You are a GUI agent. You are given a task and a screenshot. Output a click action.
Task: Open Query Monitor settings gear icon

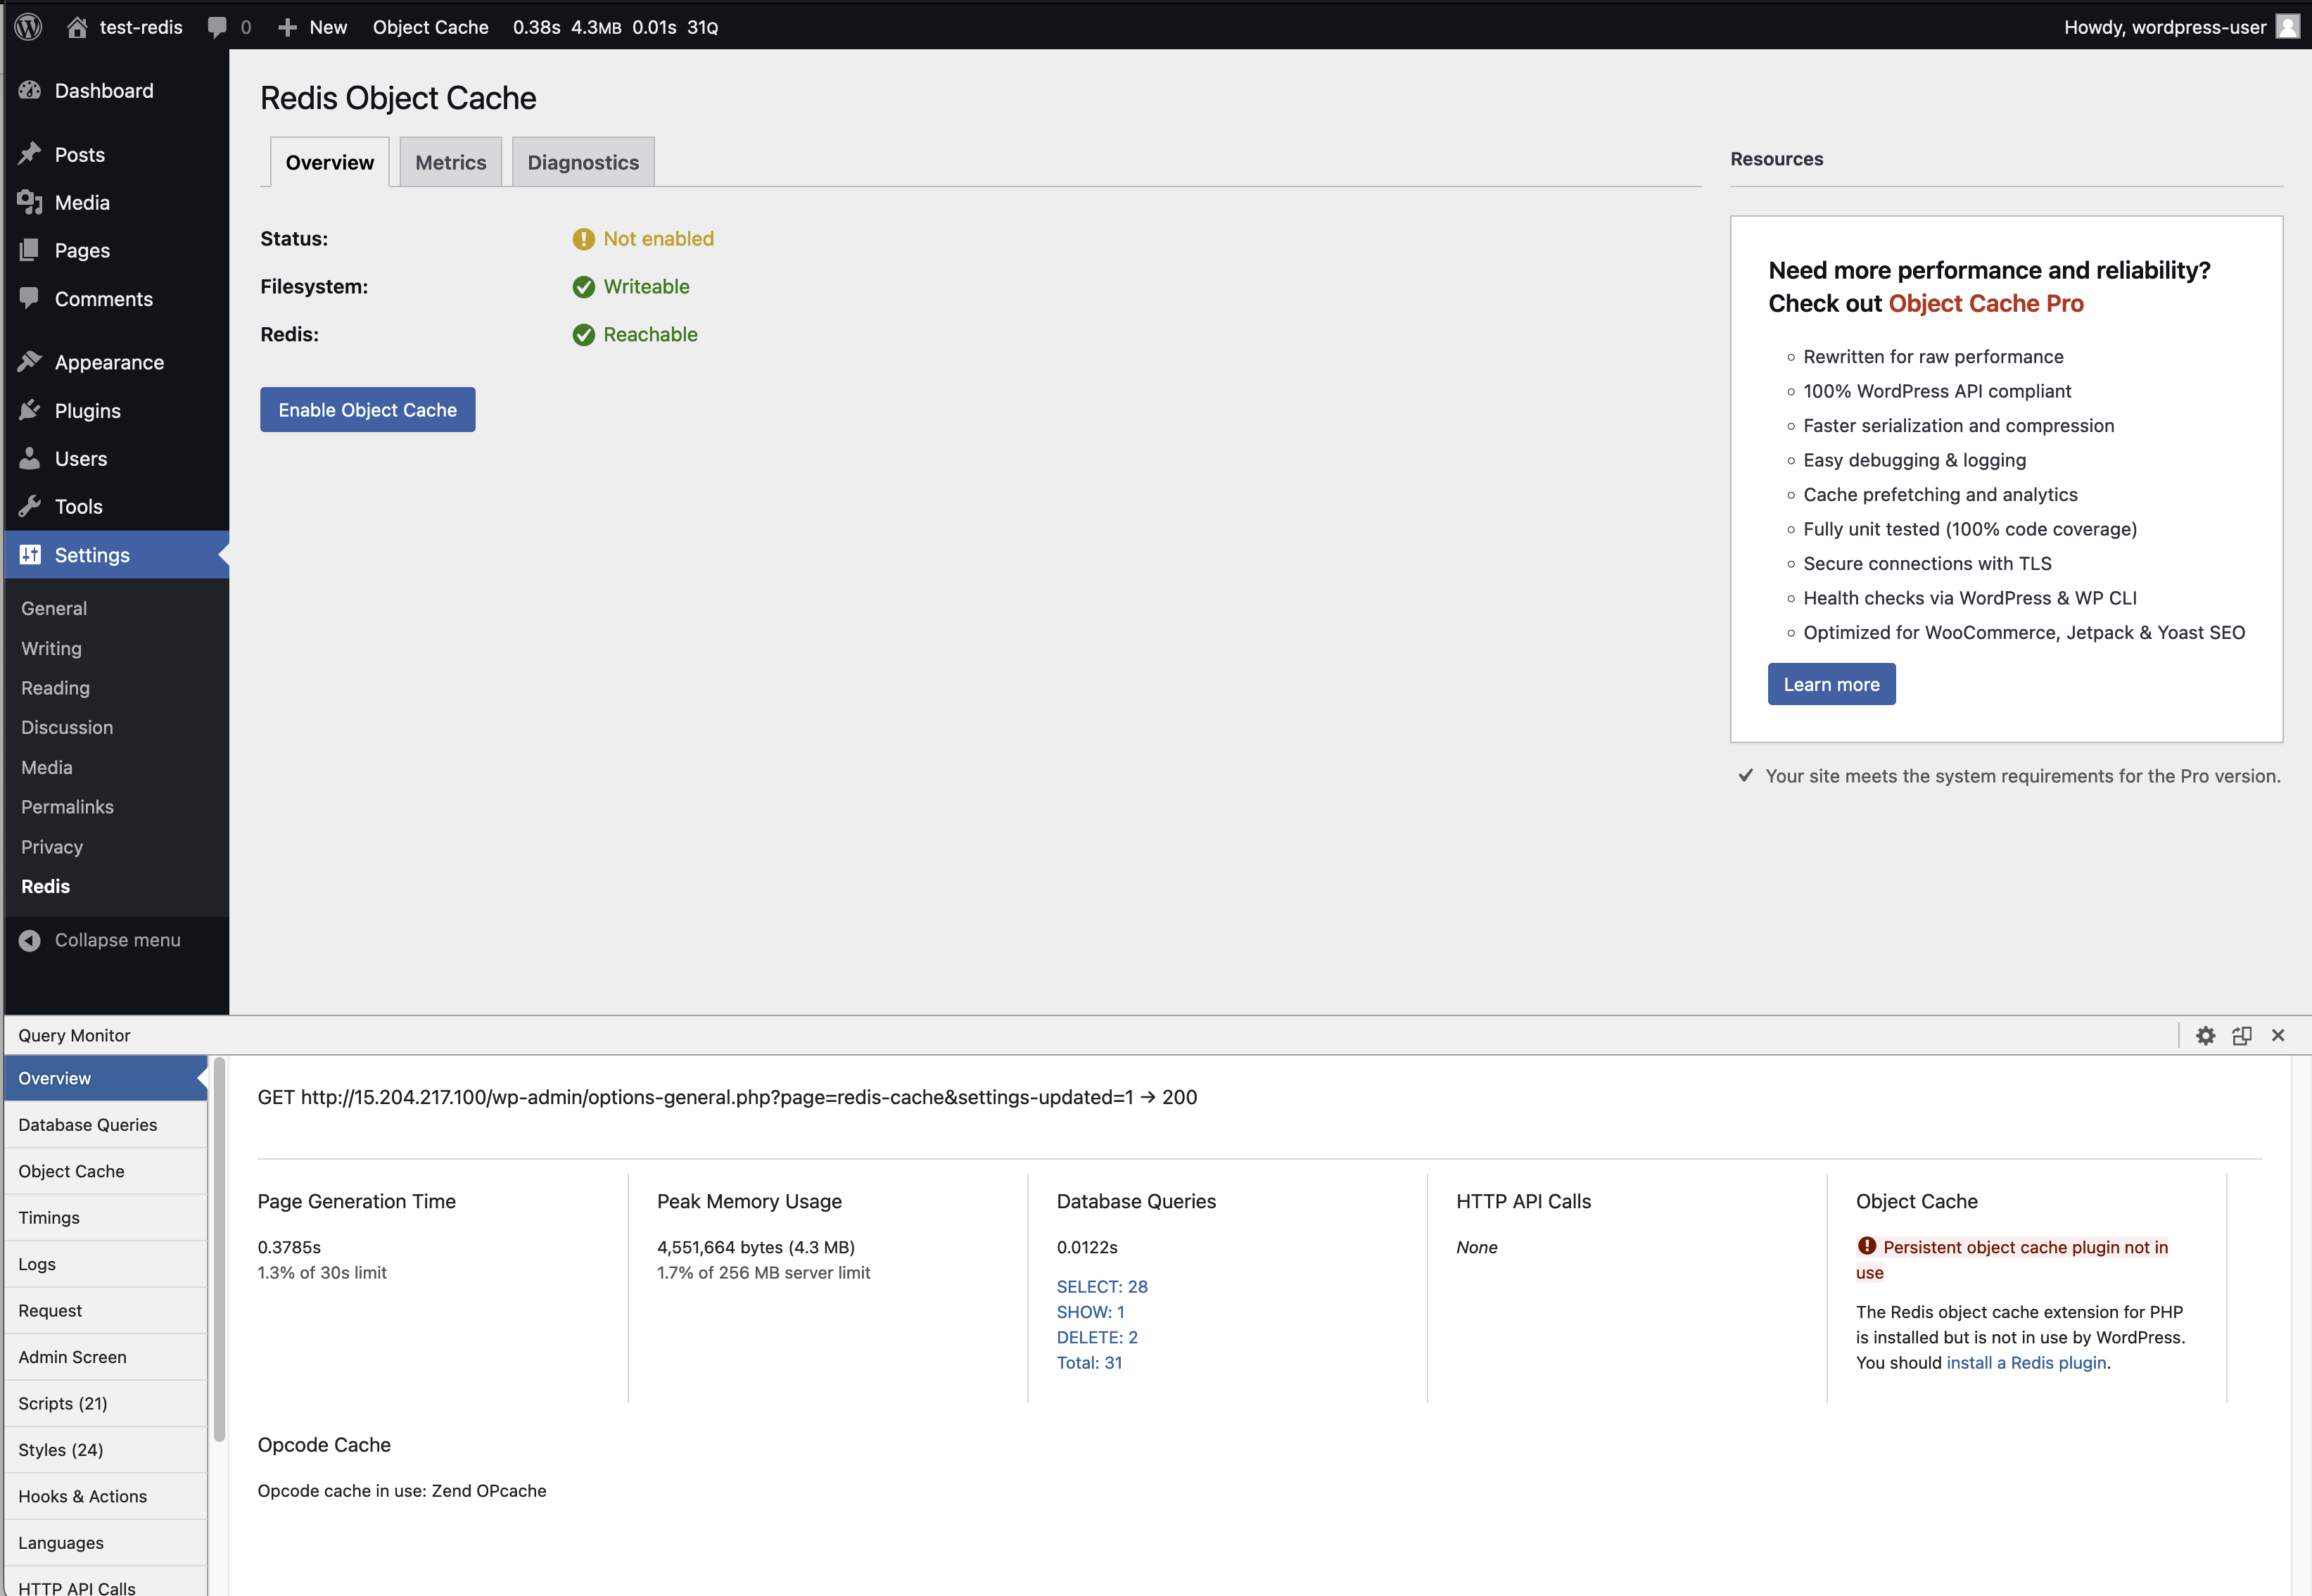[2206, 1035]
